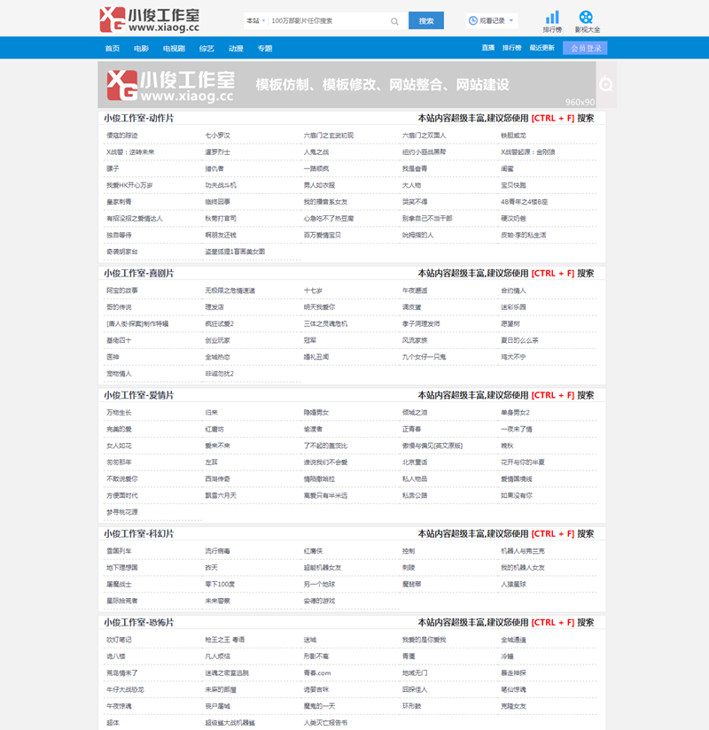Expand the 本站 search scope dropdown
709x730 pixels.
(x=256, y=21)
